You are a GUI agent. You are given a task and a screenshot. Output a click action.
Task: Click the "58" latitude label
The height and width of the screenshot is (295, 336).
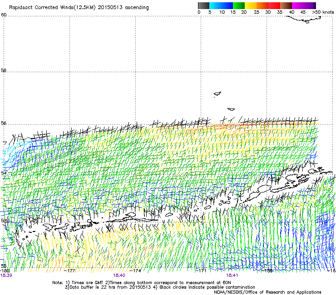(x=4, y=70)
